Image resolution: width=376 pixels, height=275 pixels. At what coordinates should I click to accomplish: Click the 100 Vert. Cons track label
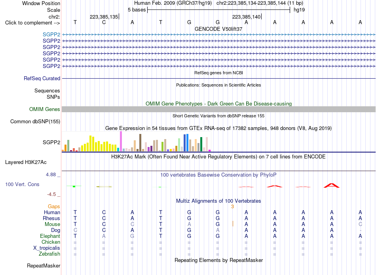pos(22,184)
